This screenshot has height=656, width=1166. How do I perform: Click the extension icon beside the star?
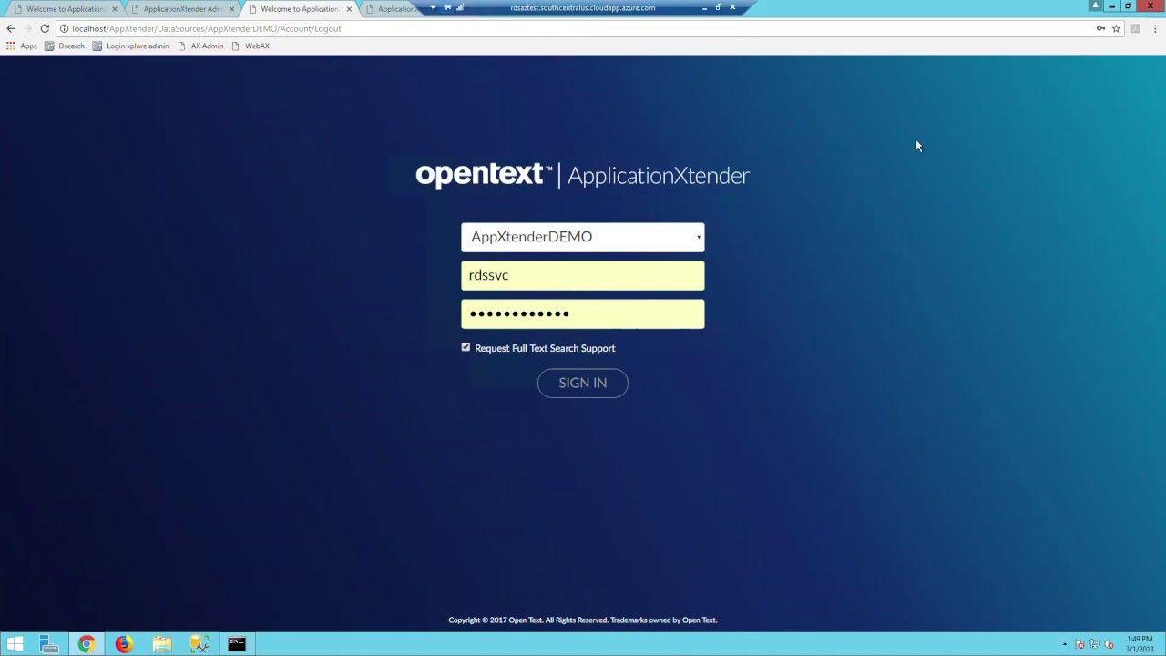coord(1136,28)
